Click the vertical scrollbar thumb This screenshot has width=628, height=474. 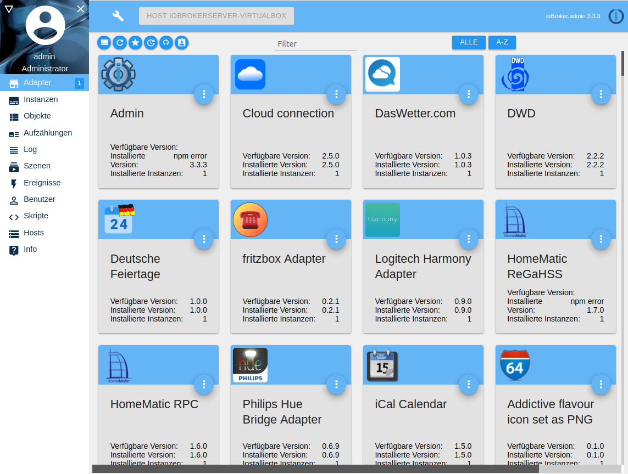pyautogui.click(x=623, y=63)
